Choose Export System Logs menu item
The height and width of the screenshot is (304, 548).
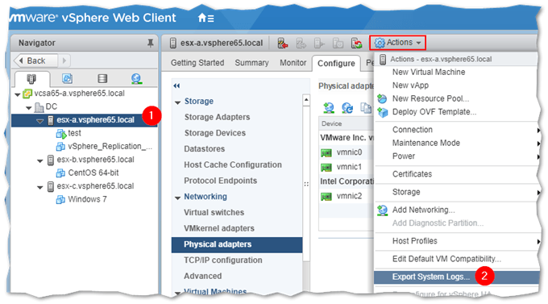(x=457, y=277)
